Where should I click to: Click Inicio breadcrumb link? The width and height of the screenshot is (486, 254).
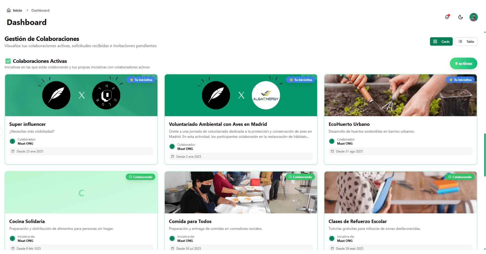[x=17, y=10]
